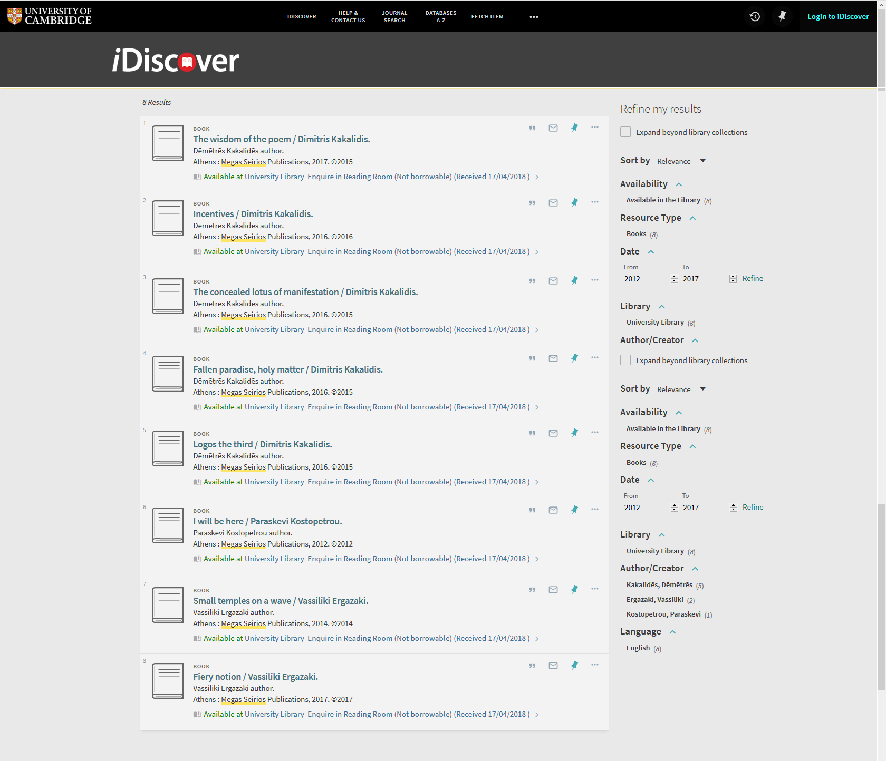Open more actions for Fallen paradise, holy matter
Screen dimensions: 886x761
[594, 358]
